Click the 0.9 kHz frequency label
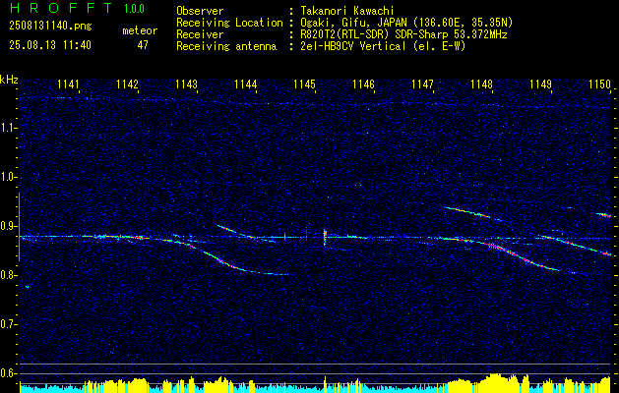Image resolution: width=619 pixels, height=393 pixels. 7,226
